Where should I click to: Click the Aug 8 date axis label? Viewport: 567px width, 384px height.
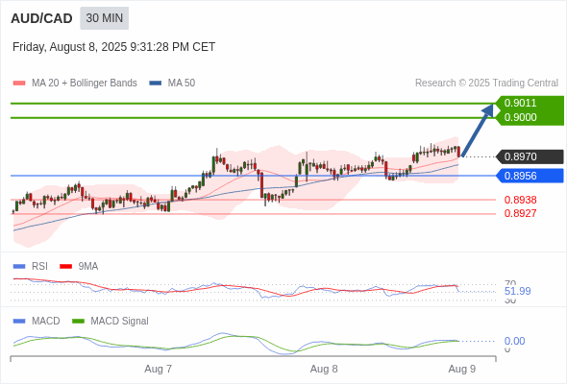click(x=324, y=369)
